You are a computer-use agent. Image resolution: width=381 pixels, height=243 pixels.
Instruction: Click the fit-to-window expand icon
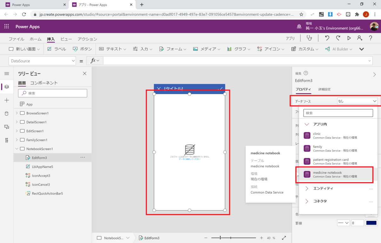click(x=284, y=238)
